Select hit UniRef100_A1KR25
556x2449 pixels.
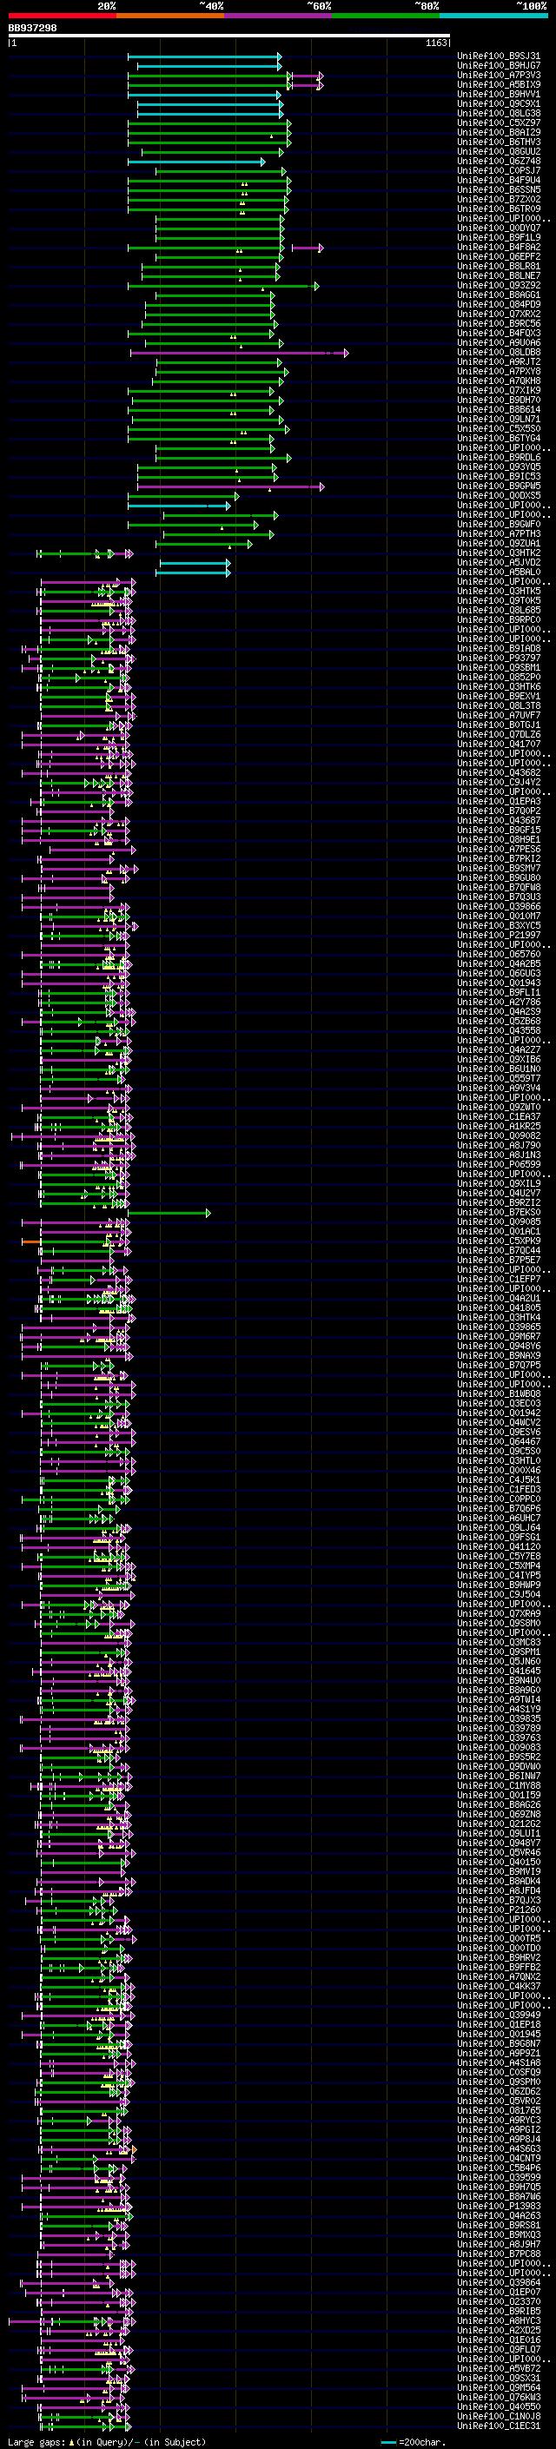coord(499,1127)
